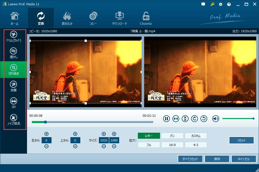The height and width of the screenshot is (172, 259).
Task: Rotate the video counter-clockwise
Action: tap(204, 119)
